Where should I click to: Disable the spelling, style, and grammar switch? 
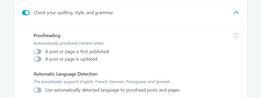coord(26,13)
